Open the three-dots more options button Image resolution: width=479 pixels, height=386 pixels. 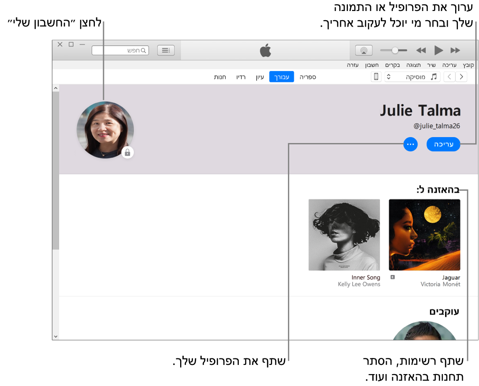410,144
